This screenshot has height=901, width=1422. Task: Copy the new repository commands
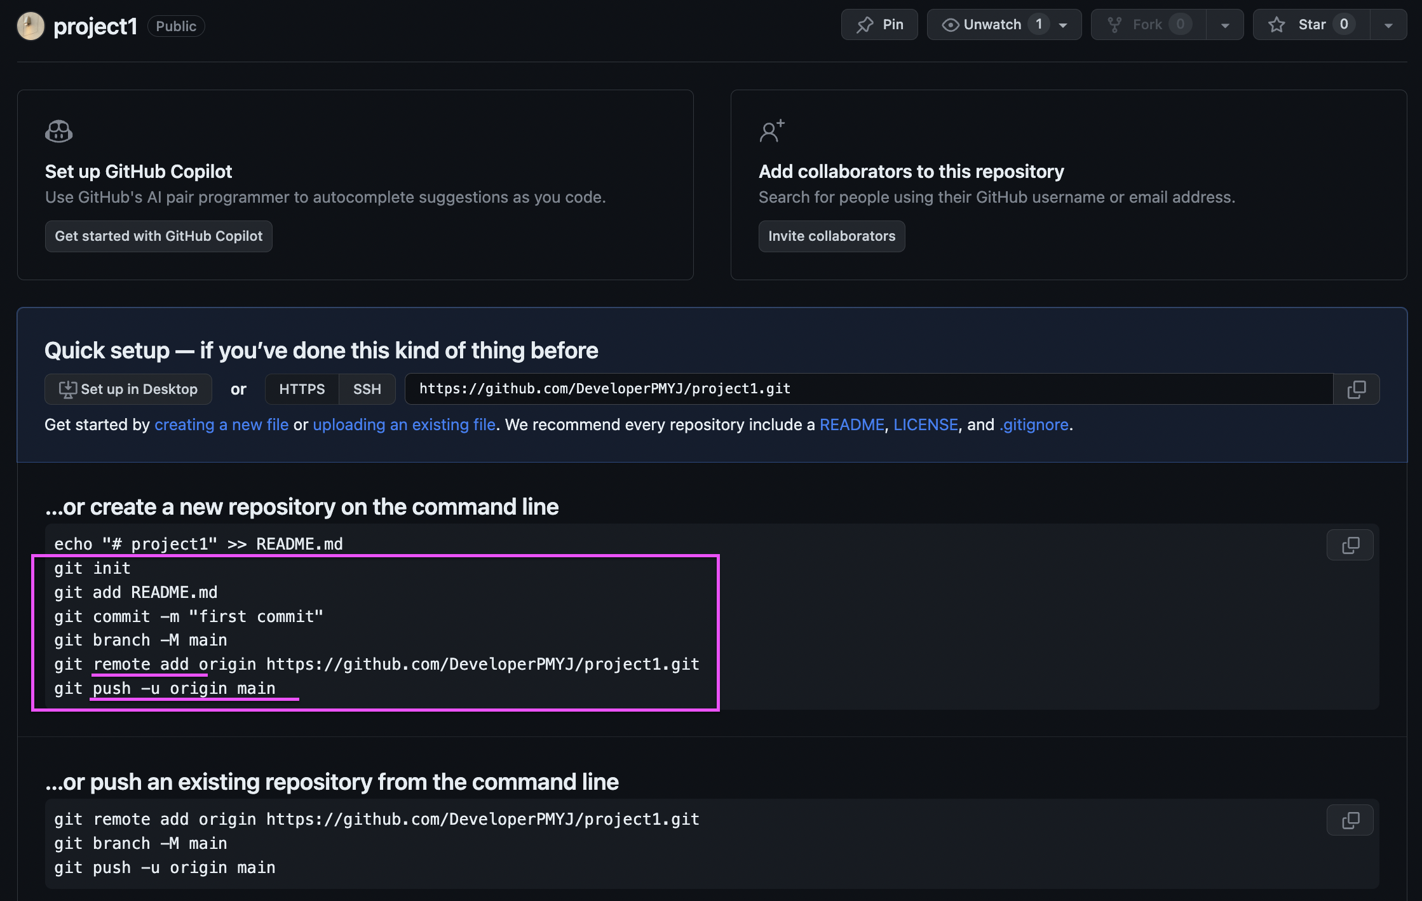[x=1350, y=545]
